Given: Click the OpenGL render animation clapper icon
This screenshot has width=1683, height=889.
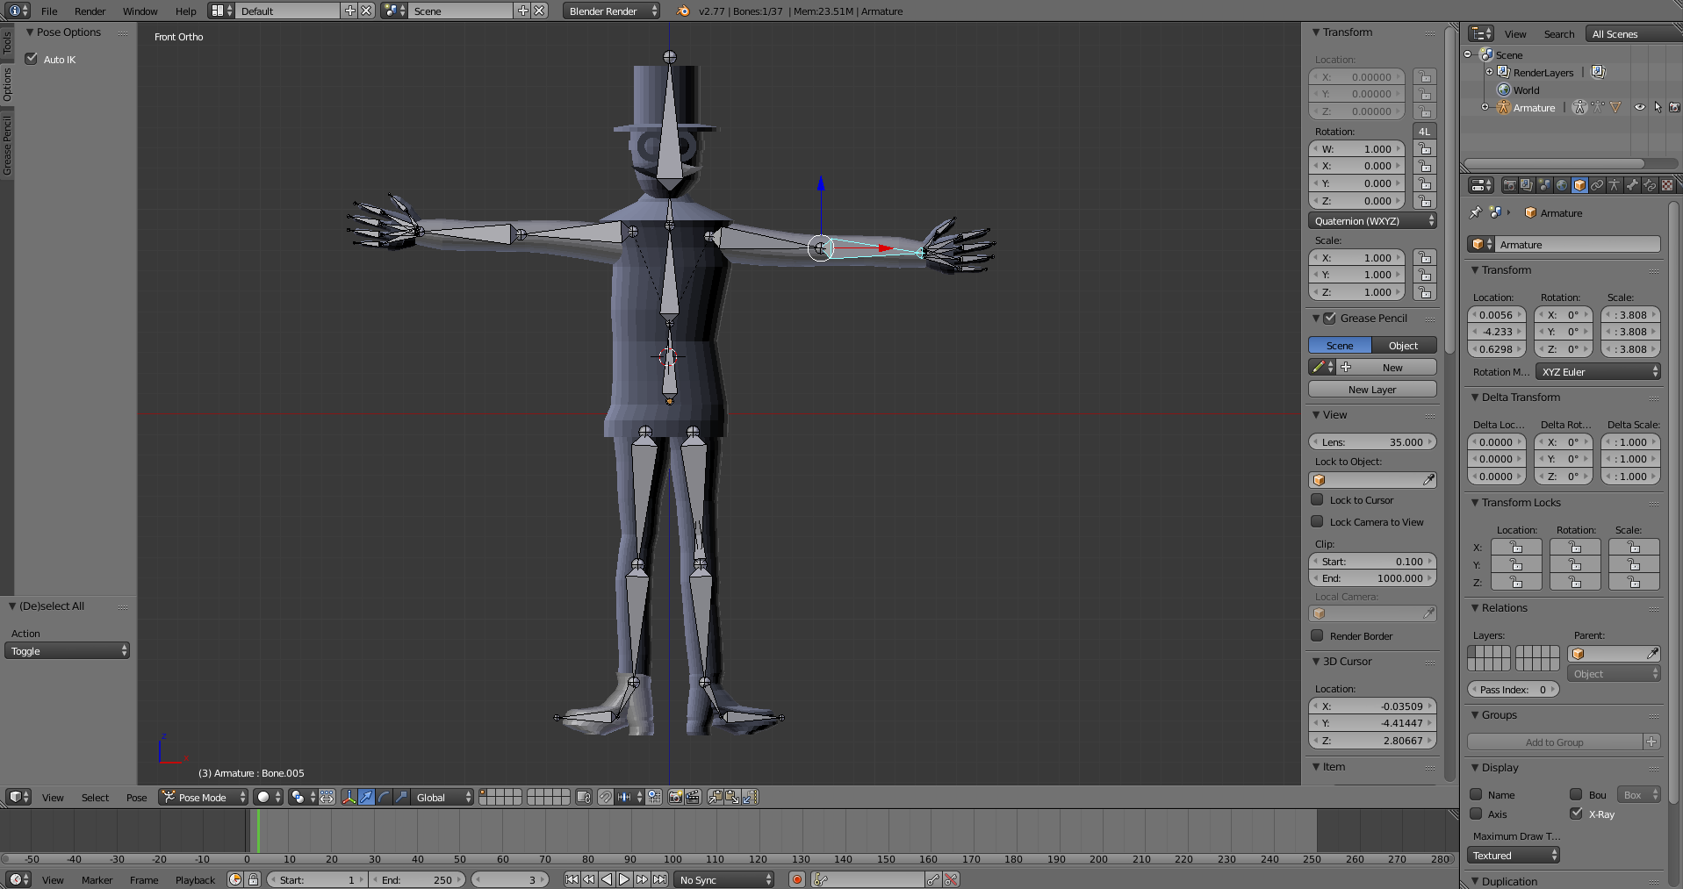Looking at the screenshot, I should click(693, 797).
